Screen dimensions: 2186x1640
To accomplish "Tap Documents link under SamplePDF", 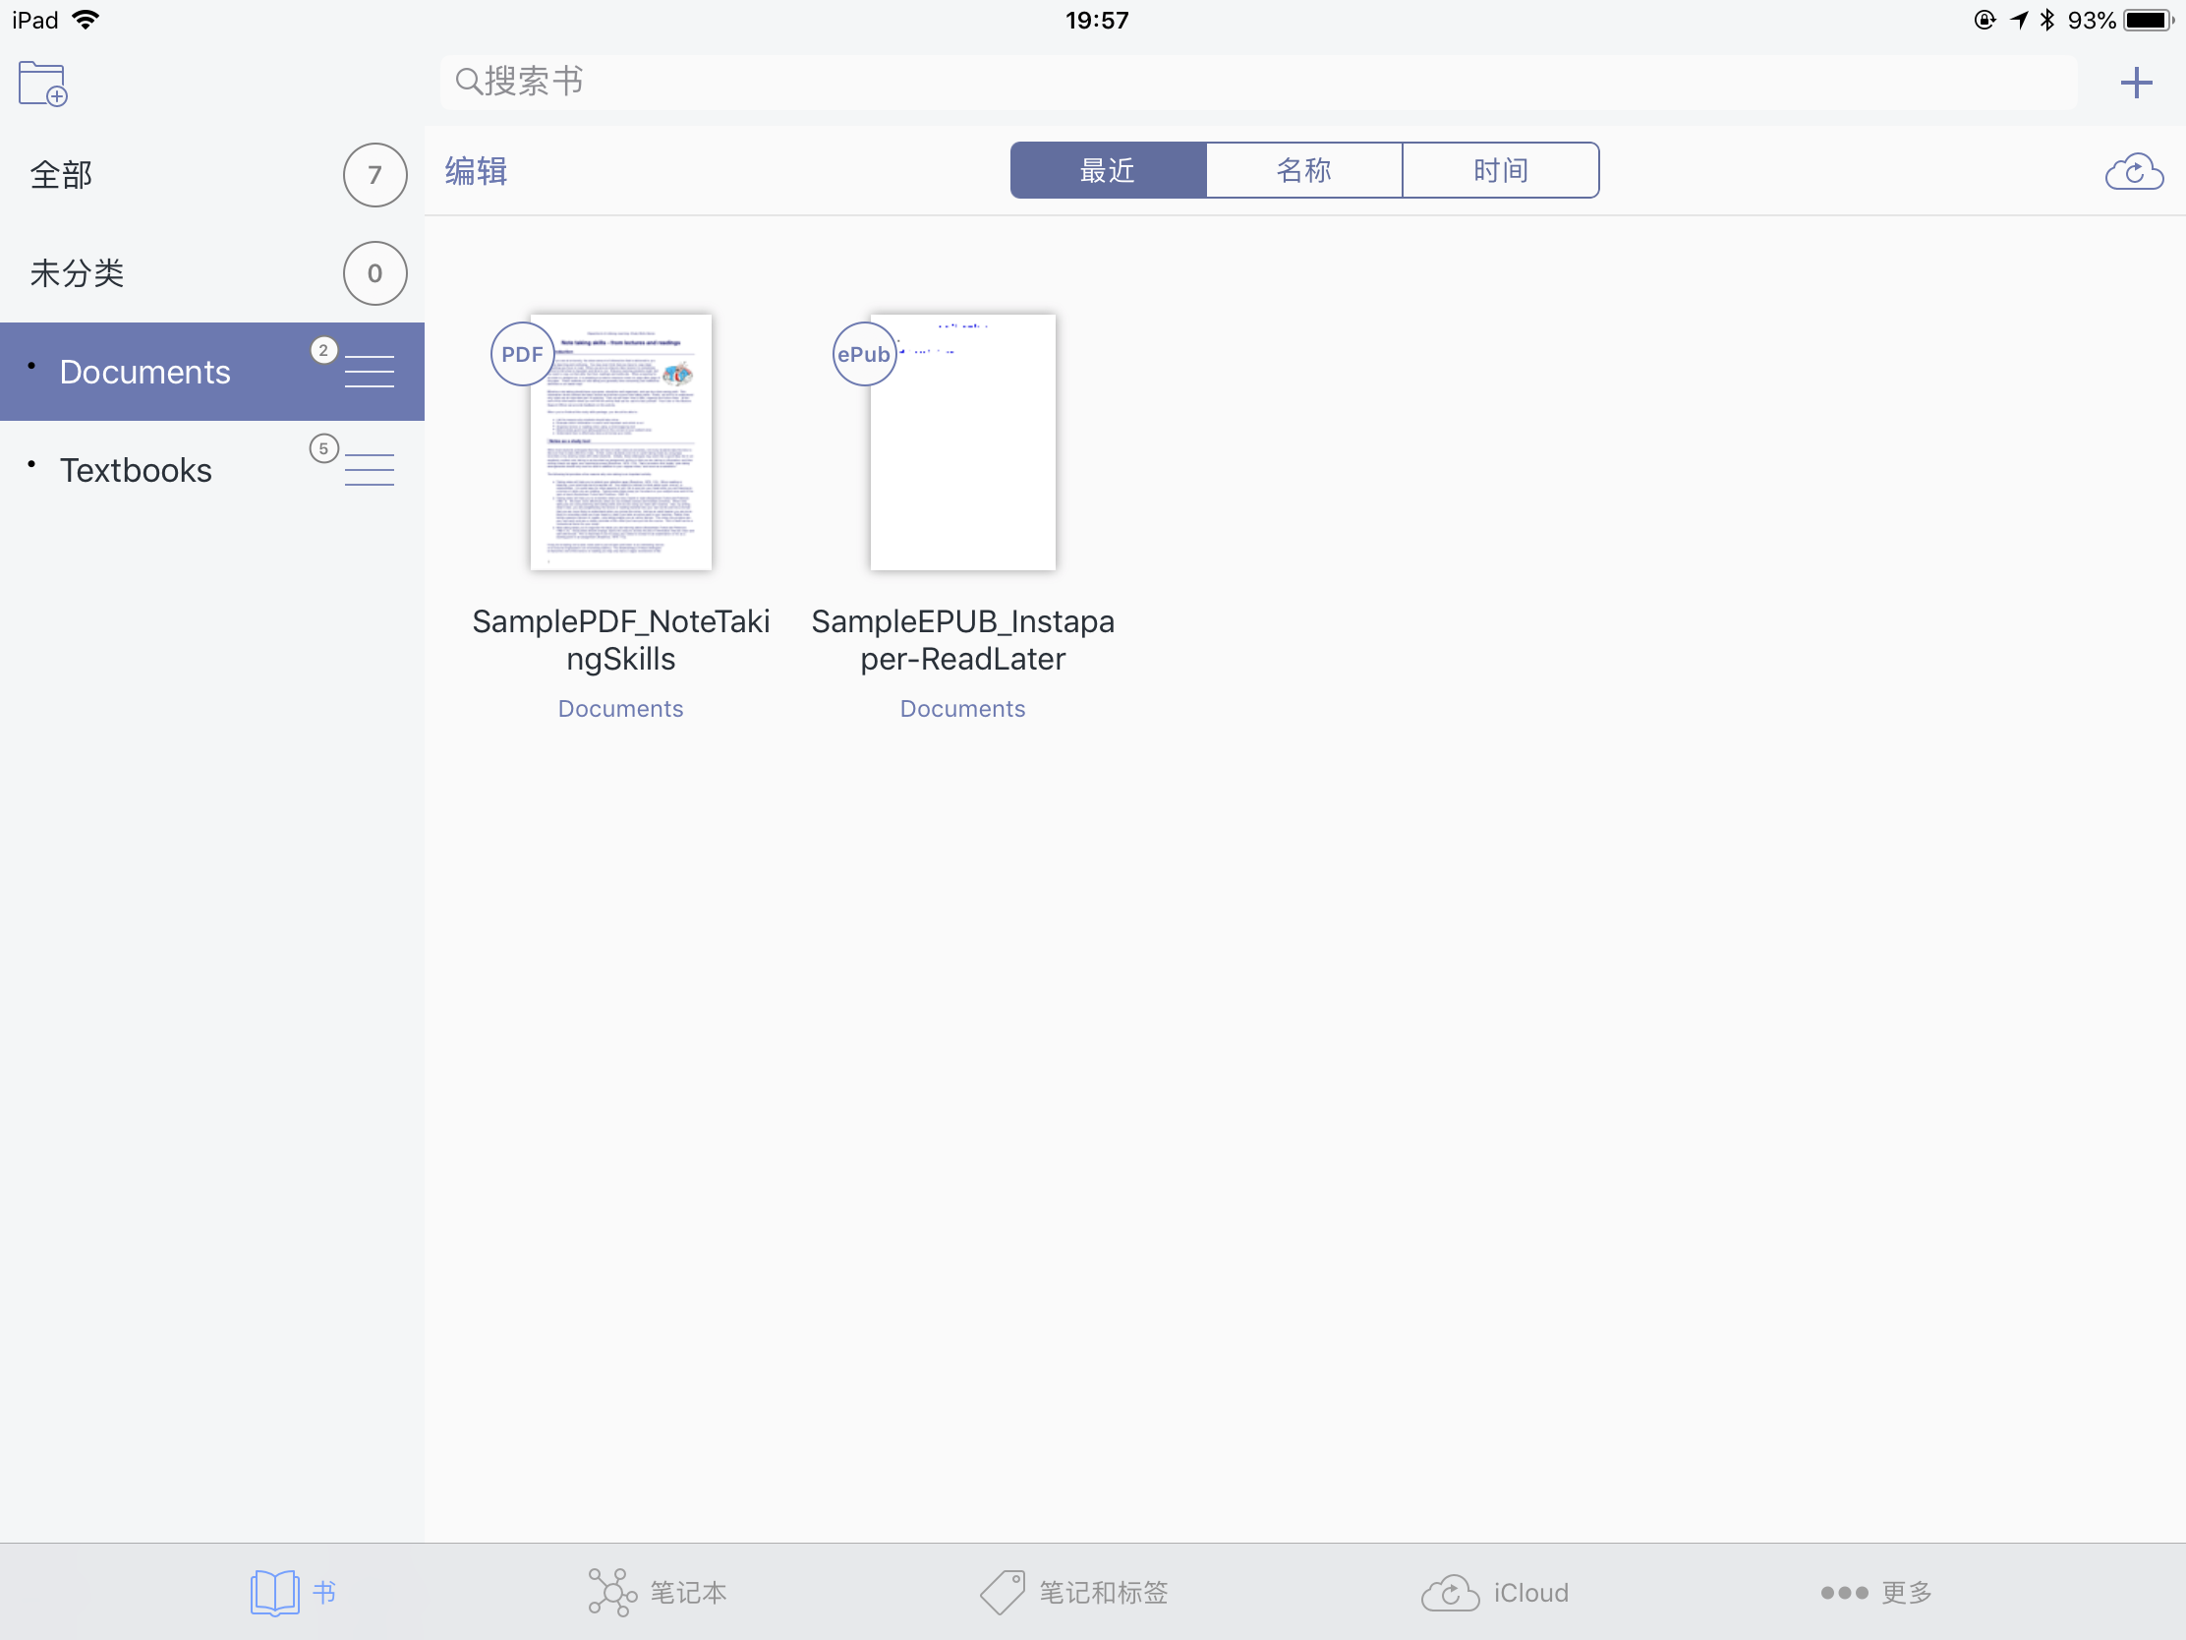I will (x=620, y=709).
